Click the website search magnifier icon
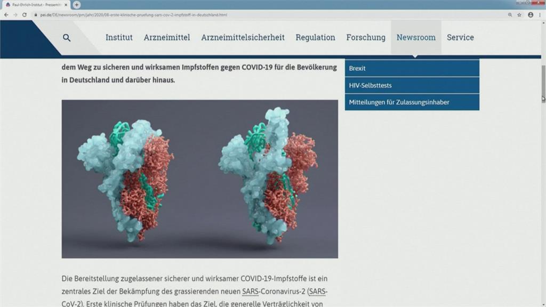 [x=67, y=38]
